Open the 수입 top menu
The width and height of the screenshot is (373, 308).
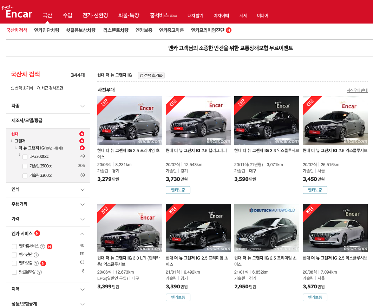click(x=67, y=15)
